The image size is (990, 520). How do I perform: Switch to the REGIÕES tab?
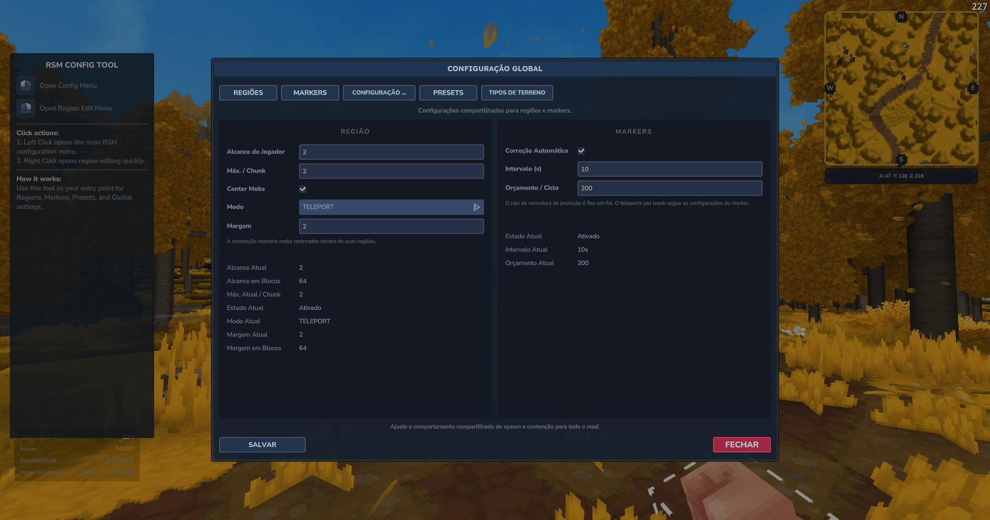248,93
